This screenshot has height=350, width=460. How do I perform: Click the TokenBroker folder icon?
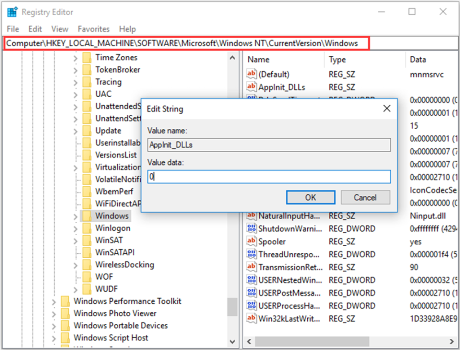[x=87, y=70]
